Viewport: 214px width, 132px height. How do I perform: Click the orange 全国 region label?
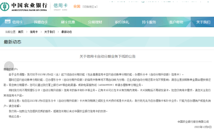77,6
